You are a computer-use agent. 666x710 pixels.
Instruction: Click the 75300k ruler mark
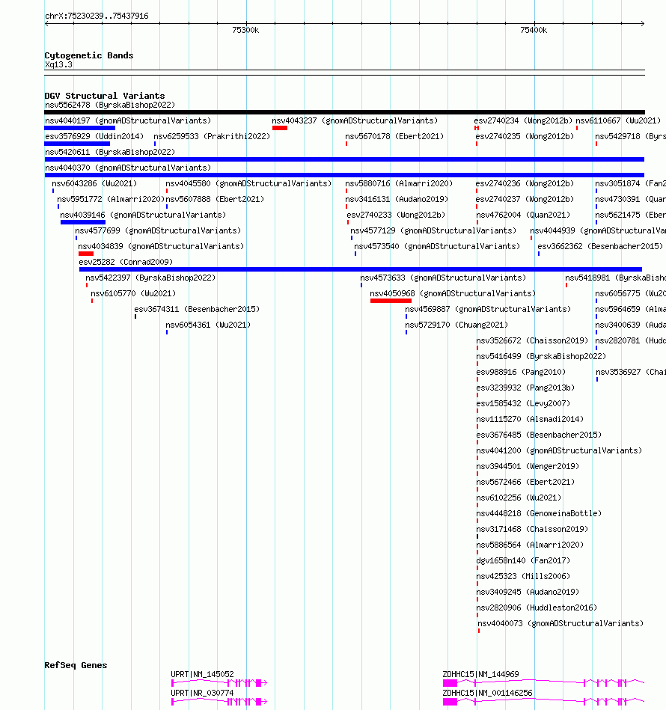245,30
